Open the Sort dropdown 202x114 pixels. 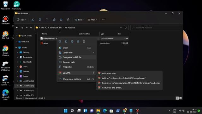click(79, 20)
